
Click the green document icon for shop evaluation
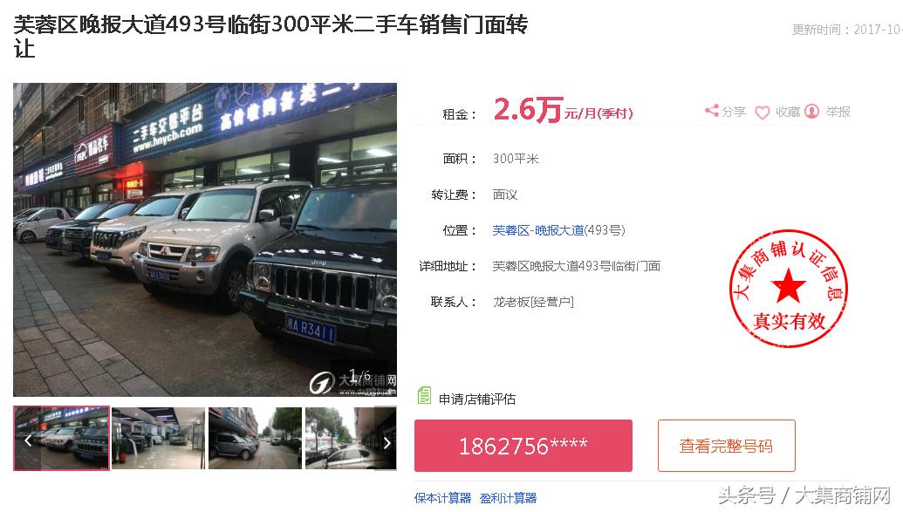pos(424,396)
